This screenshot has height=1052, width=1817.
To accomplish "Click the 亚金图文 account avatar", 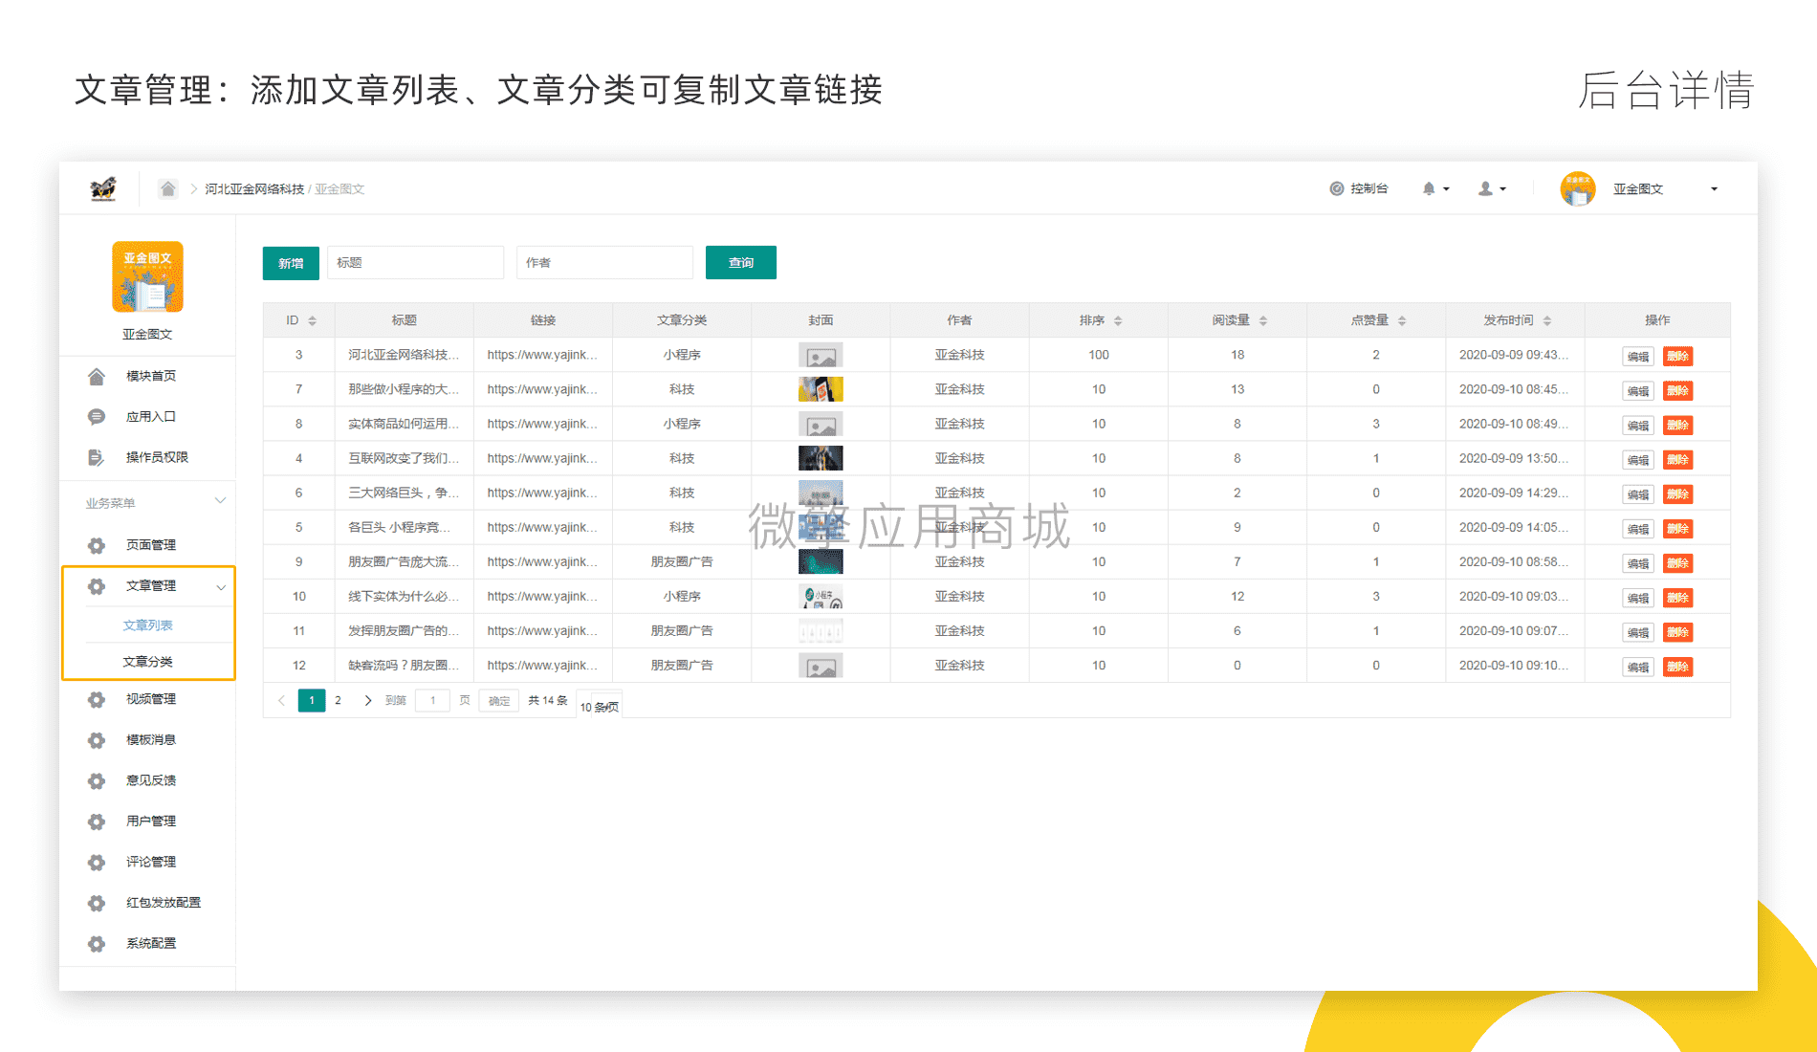I will tap(1577, 188).
